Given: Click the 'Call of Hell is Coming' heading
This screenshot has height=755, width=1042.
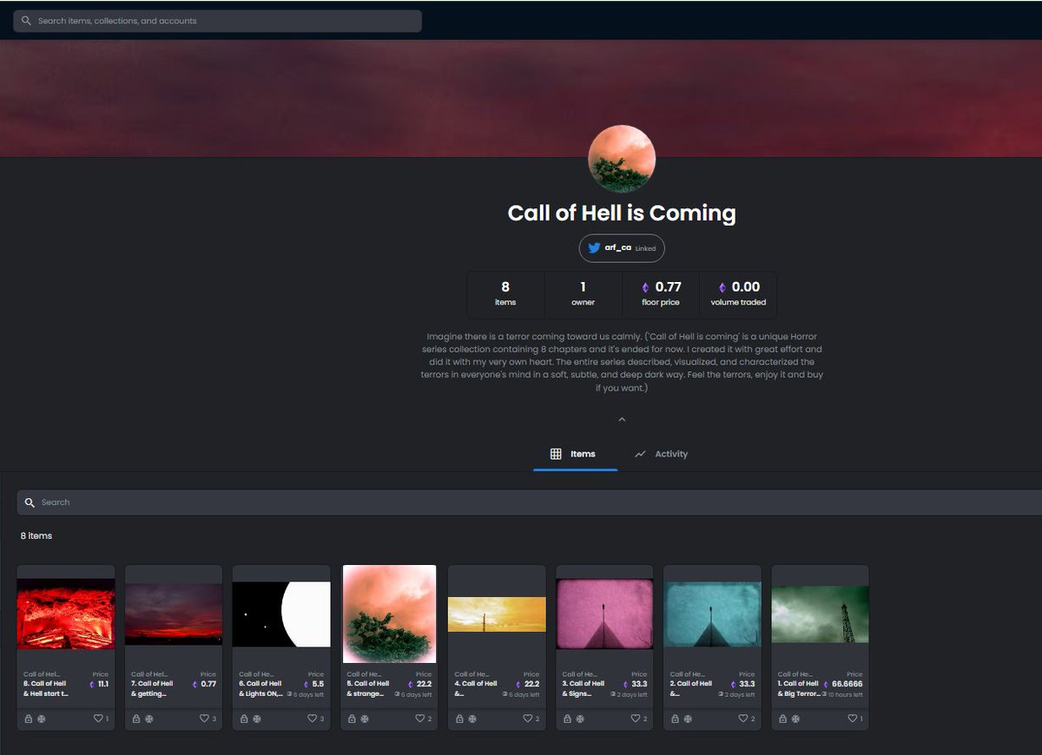Looking at the screenshot, I should click(x=622, y=213).
